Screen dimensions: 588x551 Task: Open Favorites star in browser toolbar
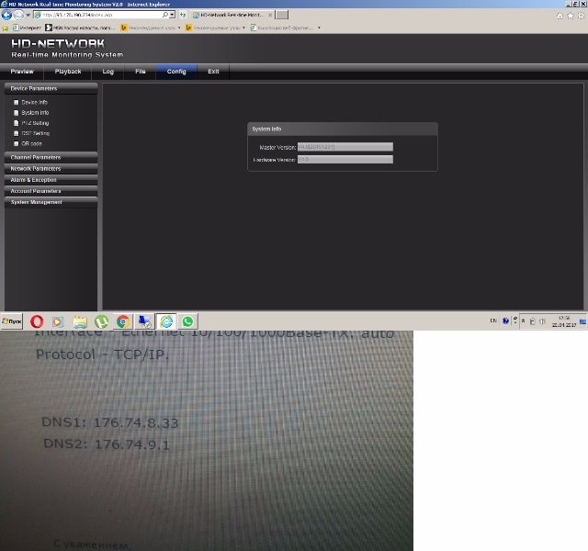(x=571, y=16)
